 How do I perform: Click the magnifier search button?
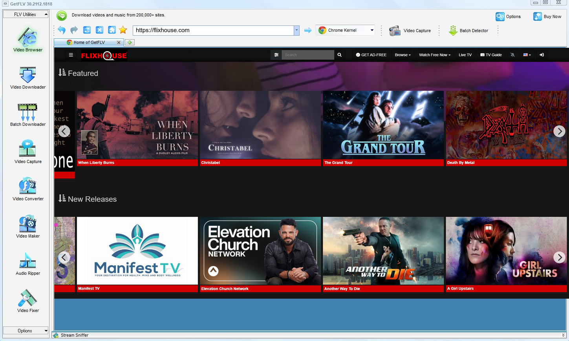[x=340, y=55]
